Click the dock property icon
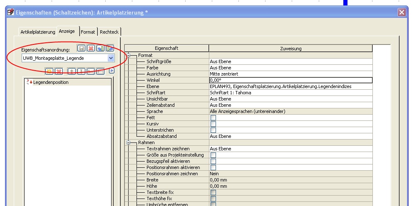 click(91, 71)
